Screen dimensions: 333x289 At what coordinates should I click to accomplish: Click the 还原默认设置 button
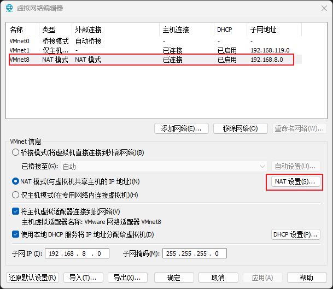33,278
